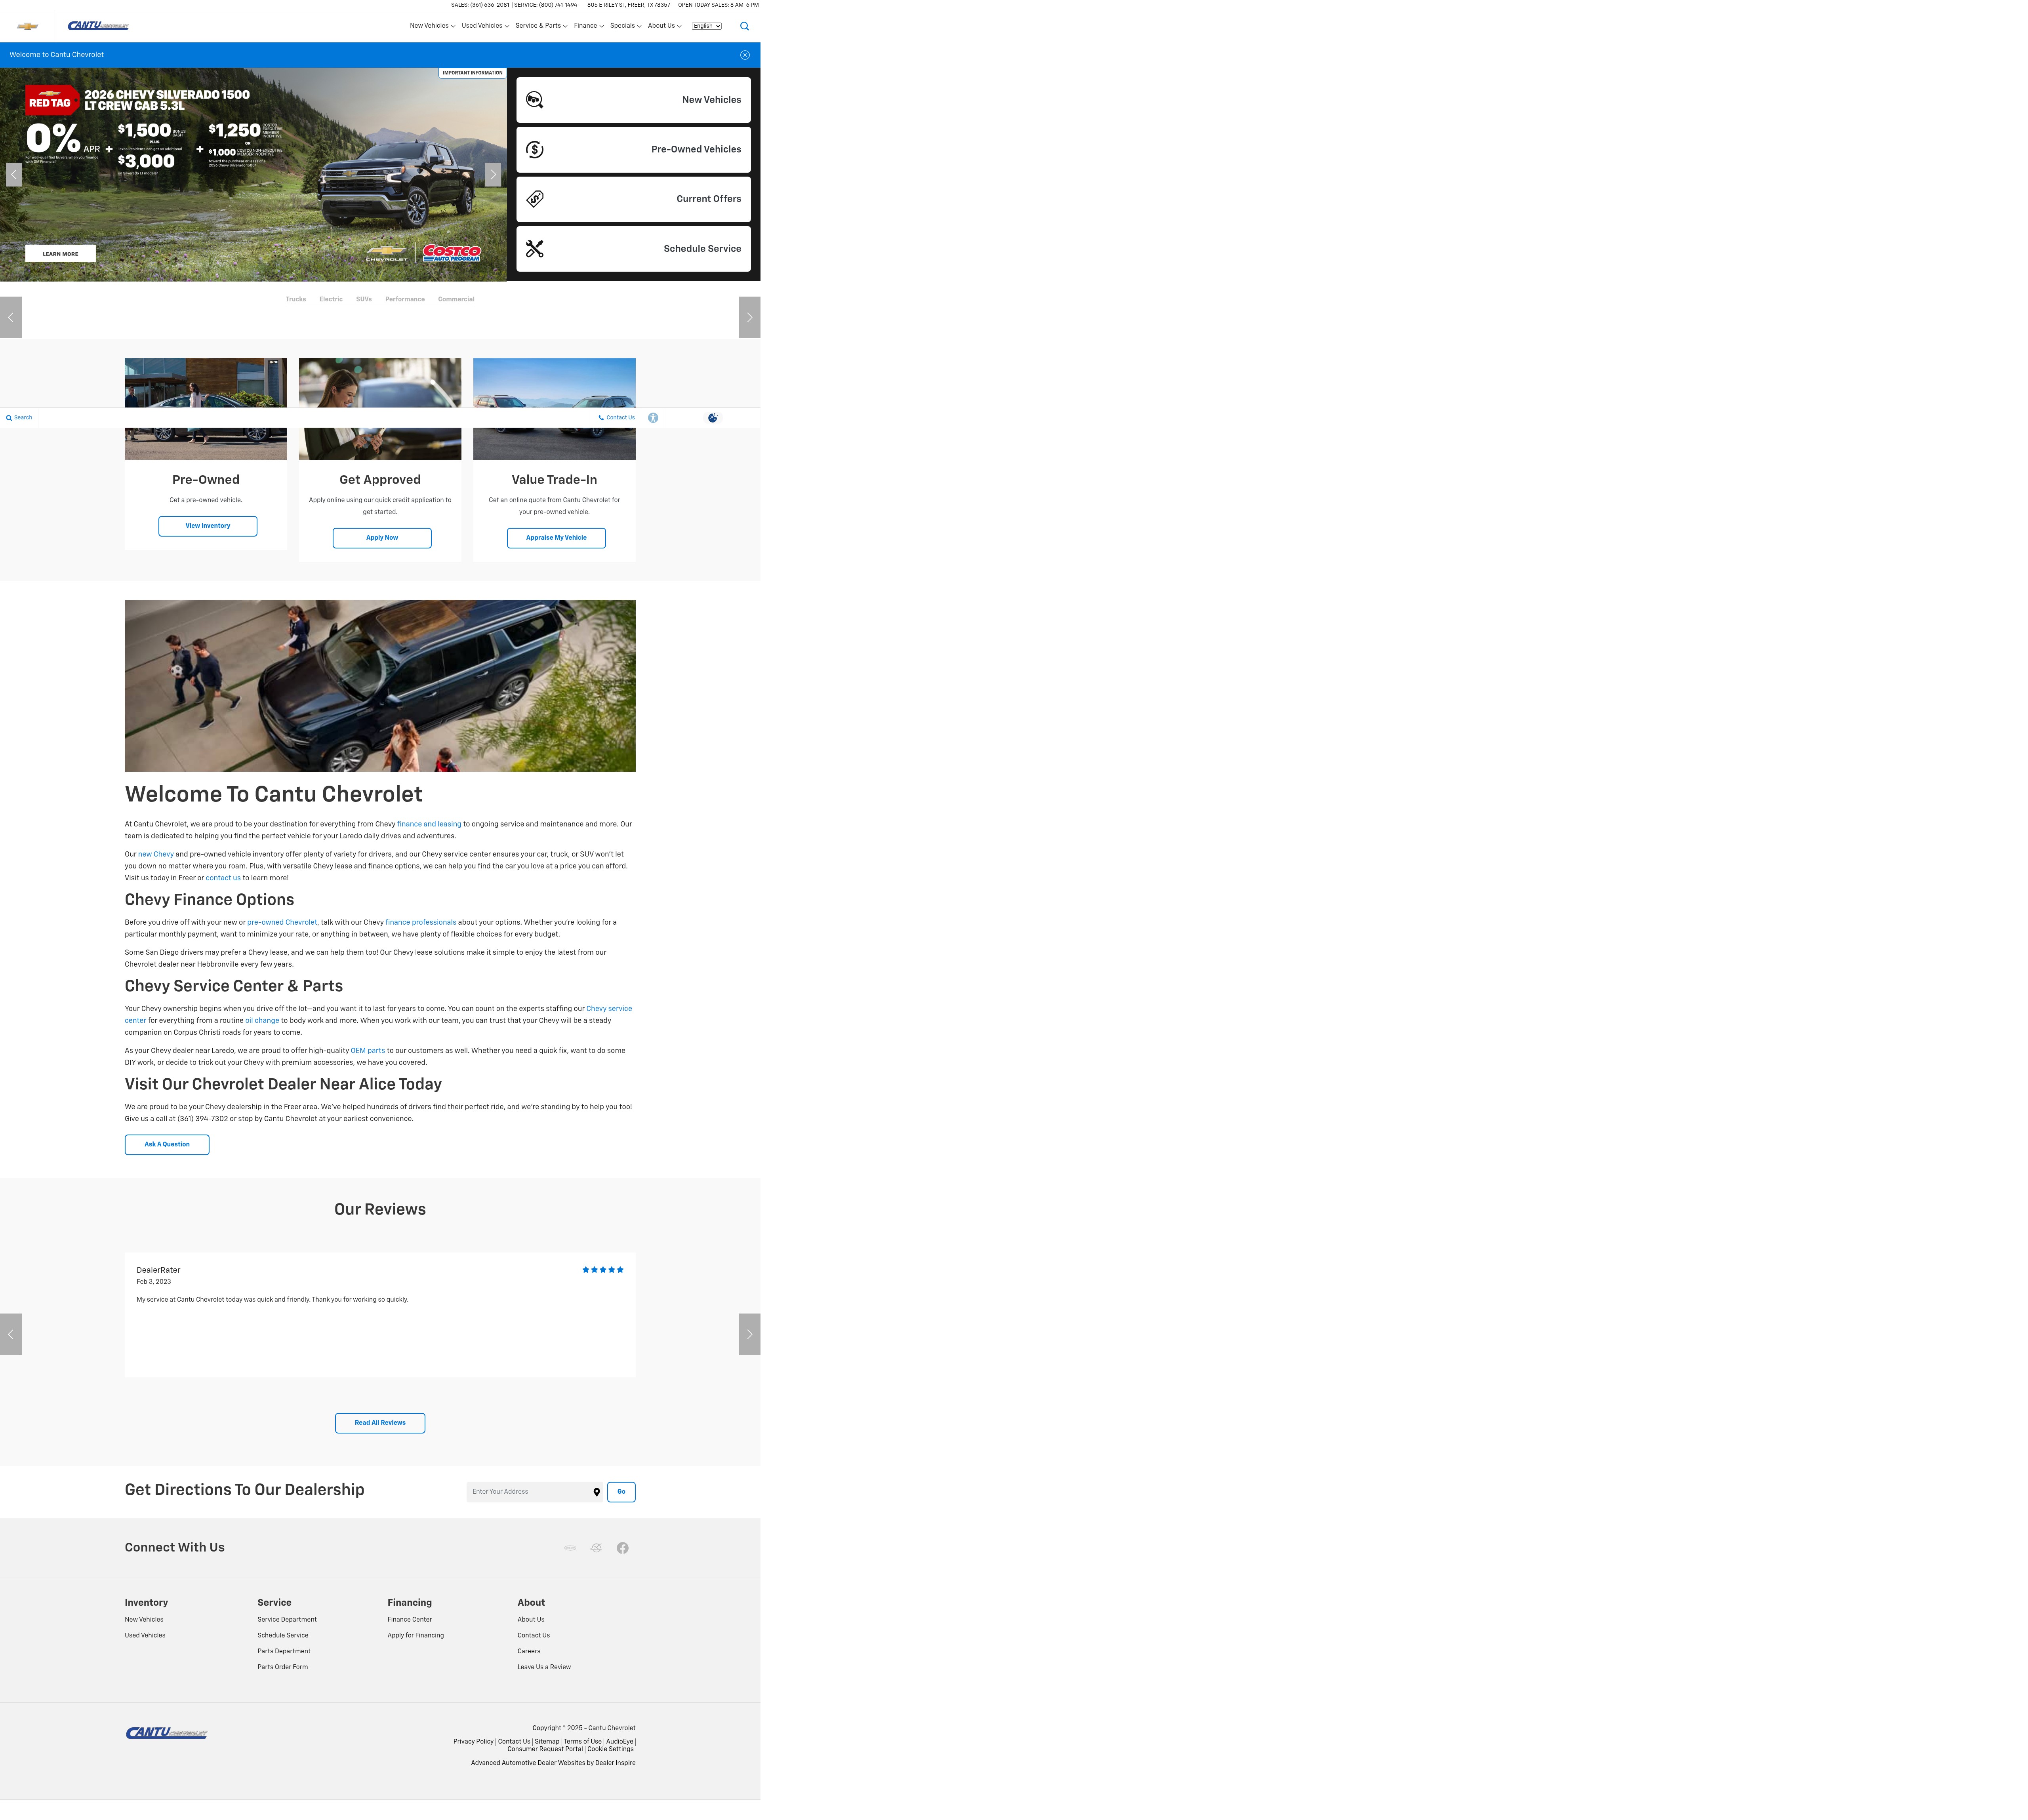Screen dimensions: 2028x1820
Task: Click Learn More on Silverado banner
Action: coord(60,254)
